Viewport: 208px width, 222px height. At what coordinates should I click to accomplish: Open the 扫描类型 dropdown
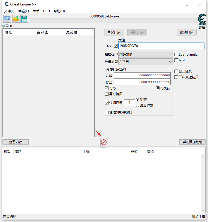pyautogui.click(x=146, y=55)
